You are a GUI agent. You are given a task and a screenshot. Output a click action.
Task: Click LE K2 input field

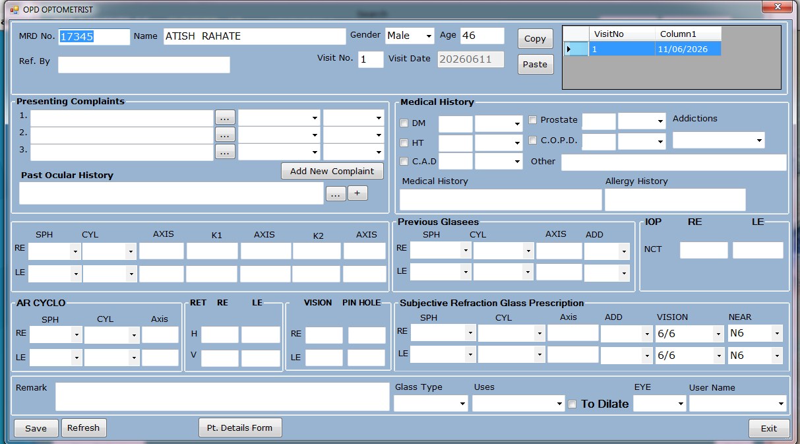coord(317,274)
